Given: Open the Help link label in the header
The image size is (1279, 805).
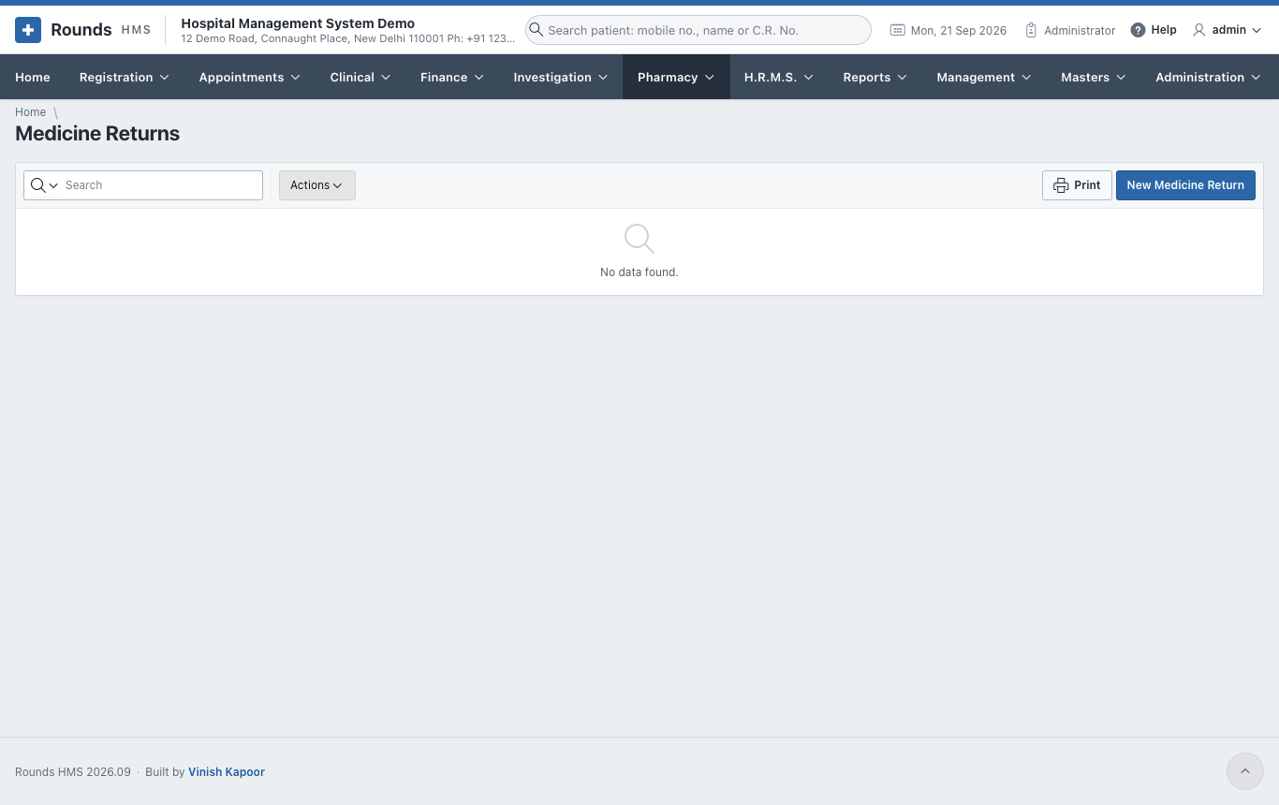Looking at the screenshot, I should coord(1164,30).
